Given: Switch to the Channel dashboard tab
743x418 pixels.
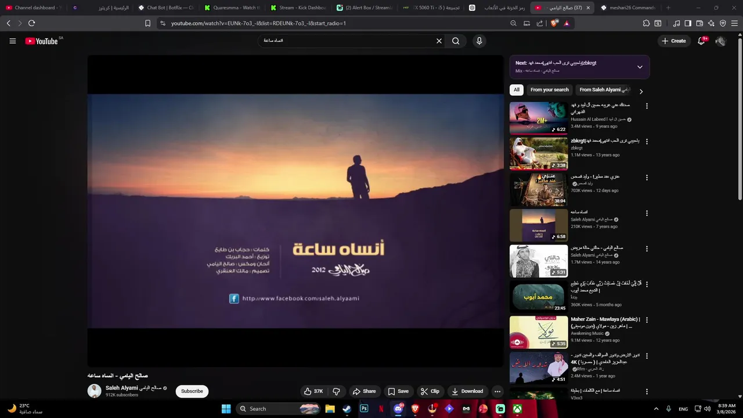Looking at the screenshot, I should (x=34, y=8).
